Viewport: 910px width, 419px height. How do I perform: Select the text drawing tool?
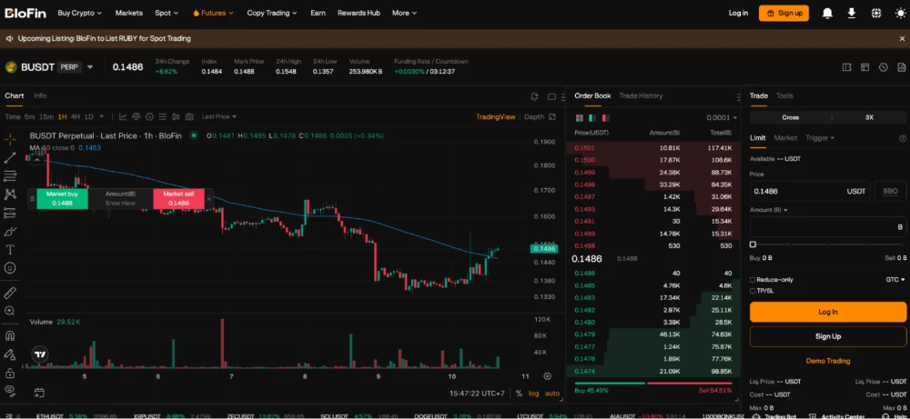tap(10, 249)
